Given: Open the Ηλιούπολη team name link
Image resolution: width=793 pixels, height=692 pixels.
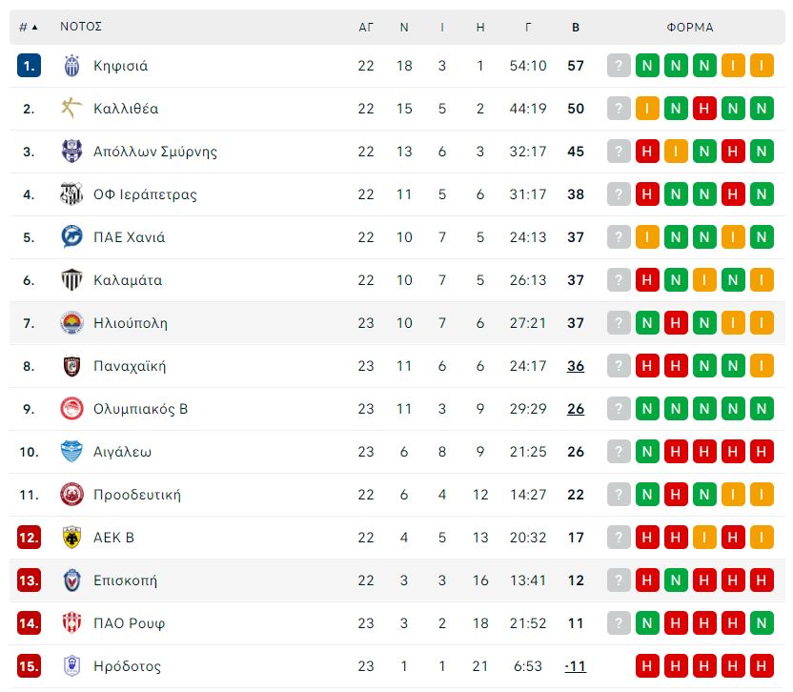Looking at the screenshot, I should pyautogui.click(x=131, y=323).
